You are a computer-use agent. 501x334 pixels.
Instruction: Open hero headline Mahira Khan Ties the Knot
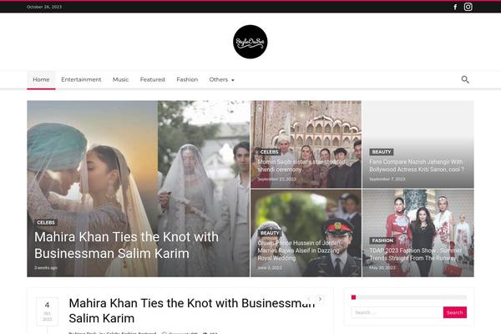(127, 245)
